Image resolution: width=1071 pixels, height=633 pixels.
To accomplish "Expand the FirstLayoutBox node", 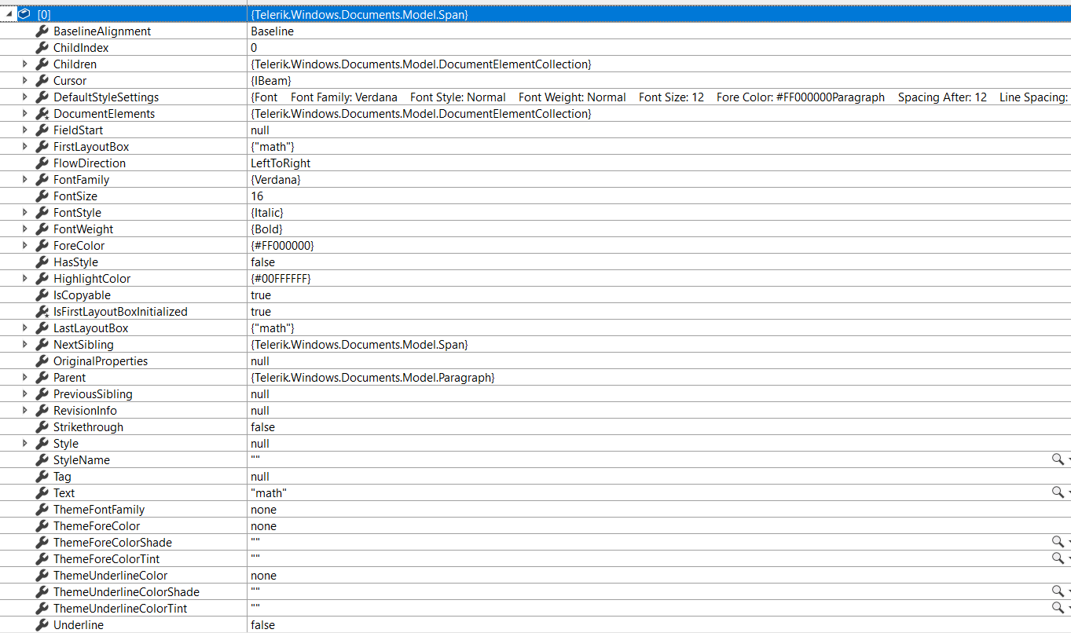I will [x=24, y=147].
